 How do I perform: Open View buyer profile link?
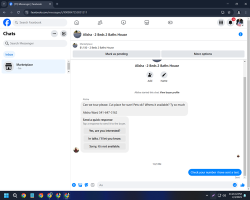(169, 92)
